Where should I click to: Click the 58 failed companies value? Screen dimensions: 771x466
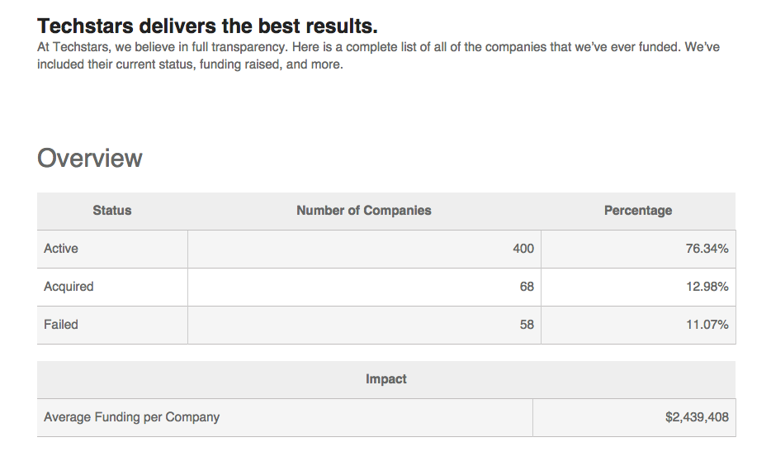click(x=527, y=325)
